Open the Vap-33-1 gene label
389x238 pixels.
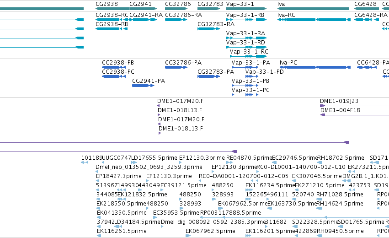pos(240,4)
